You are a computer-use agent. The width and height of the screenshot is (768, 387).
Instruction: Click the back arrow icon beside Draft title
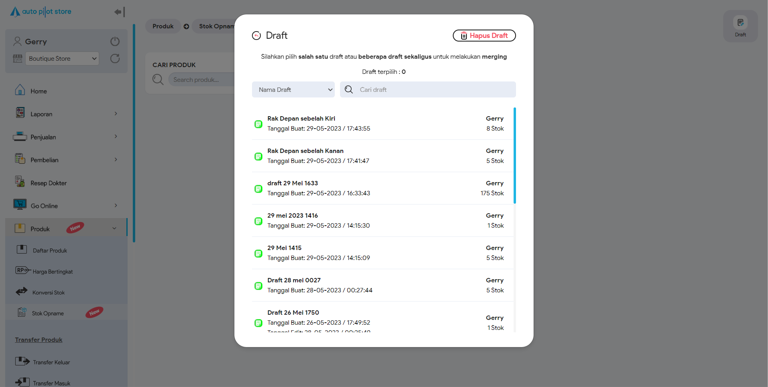256,36
